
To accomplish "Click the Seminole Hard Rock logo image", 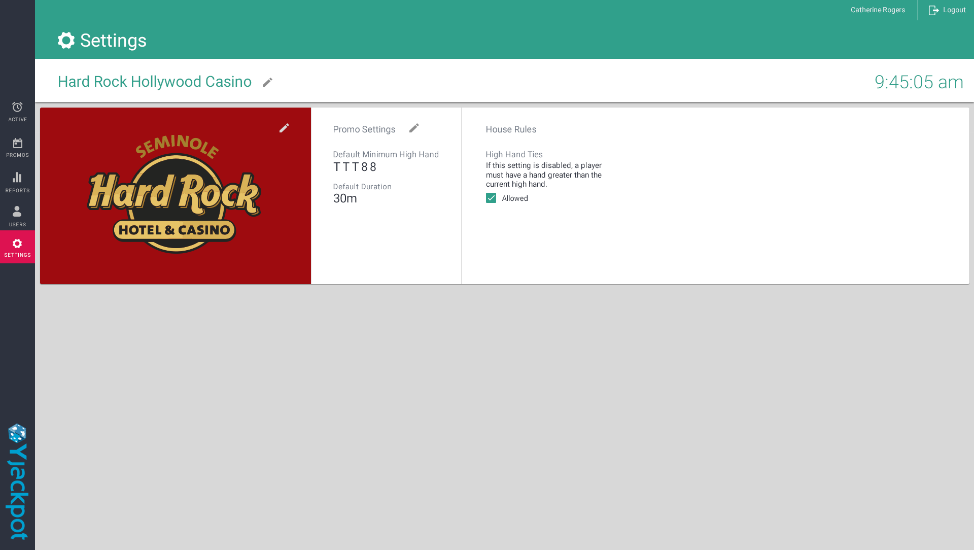I will coord(175,195).
